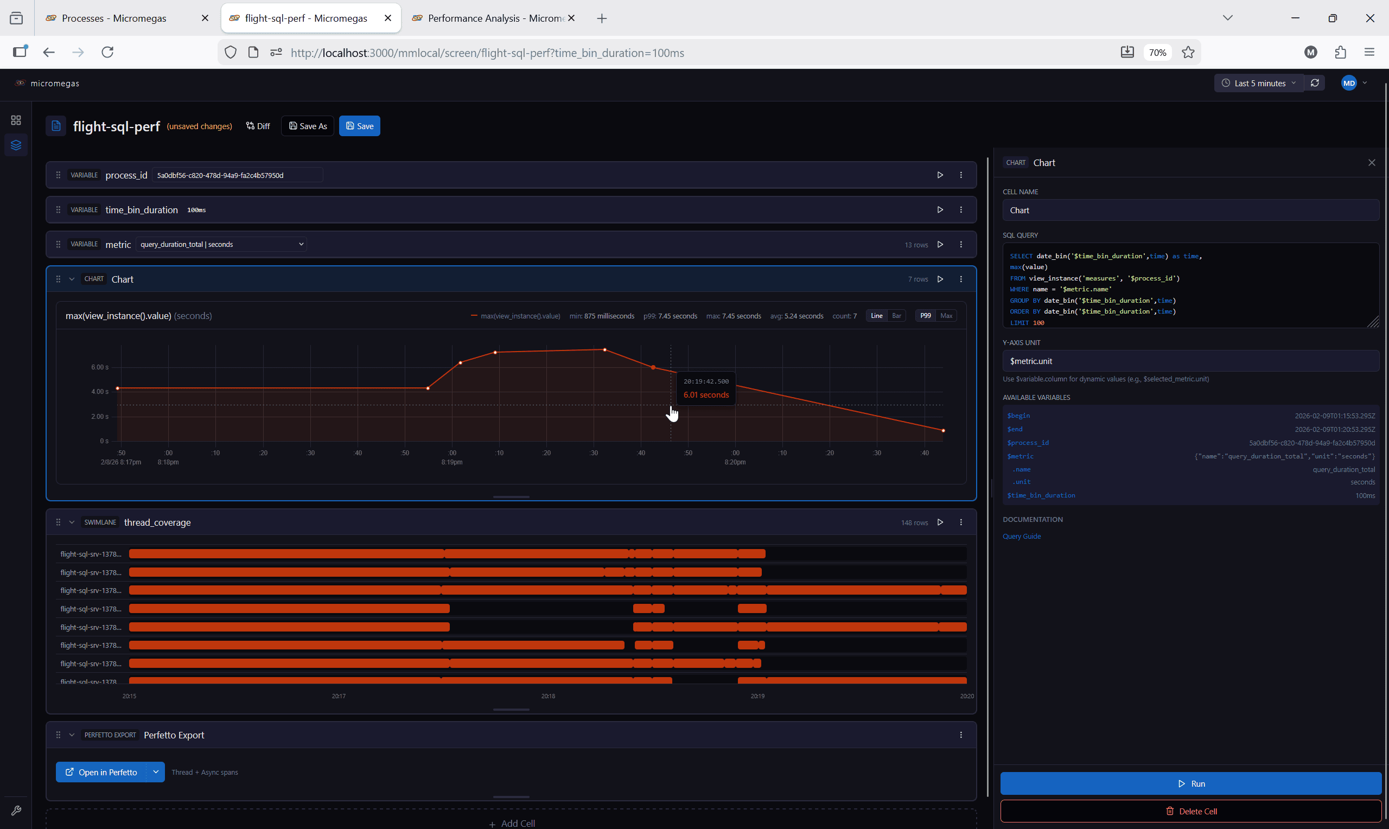Run the time_bin_duration variable cell
The width and height of the screenshot is (1389, 829).
(x=940, y=209)
